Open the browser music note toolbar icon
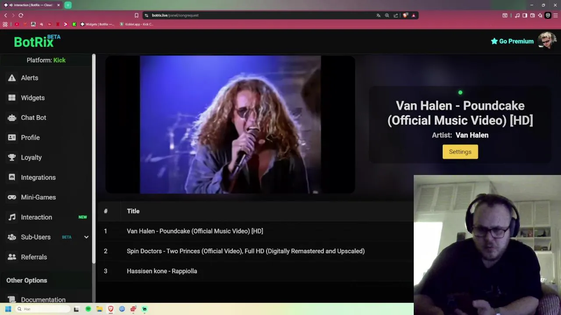This screenshot has width=561, height=315. pos(517,15)
